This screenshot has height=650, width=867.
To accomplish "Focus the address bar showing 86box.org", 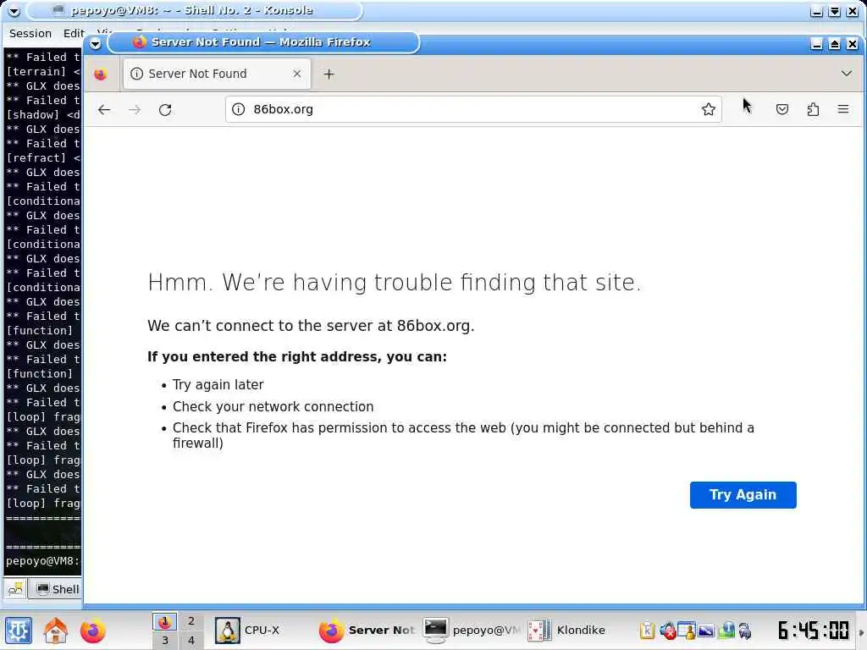I will [472, 109].
